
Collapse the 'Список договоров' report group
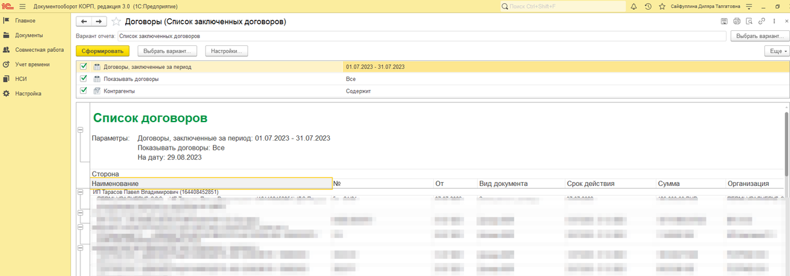pyautogui.click(x=80, y=131)
